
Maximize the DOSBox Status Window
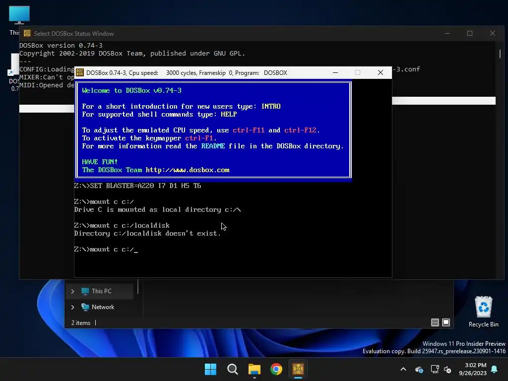point(470,33)
